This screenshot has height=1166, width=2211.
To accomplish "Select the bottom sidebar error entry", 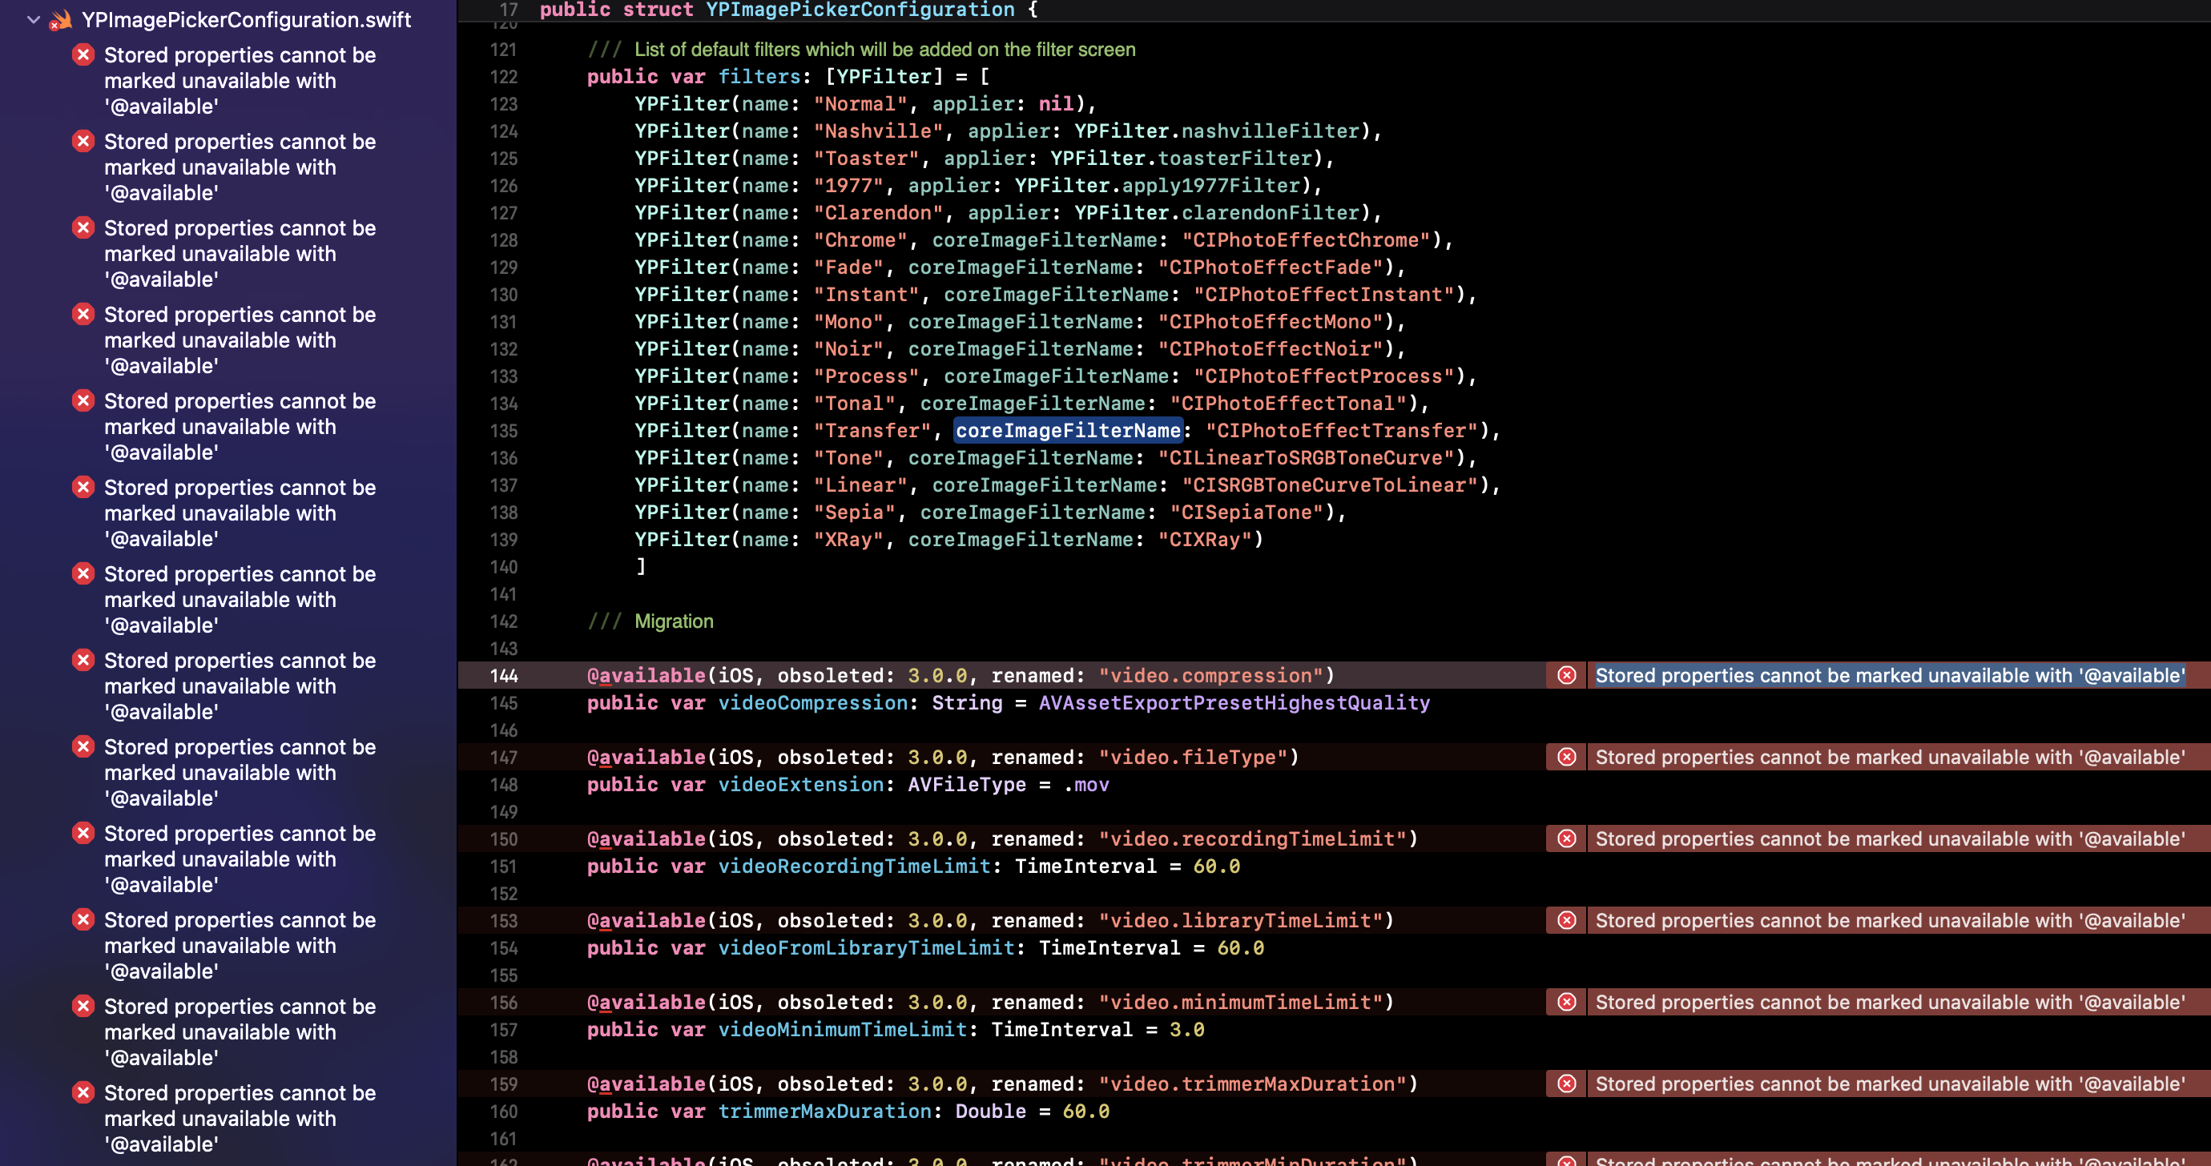I will click(x=240, y=1118).
